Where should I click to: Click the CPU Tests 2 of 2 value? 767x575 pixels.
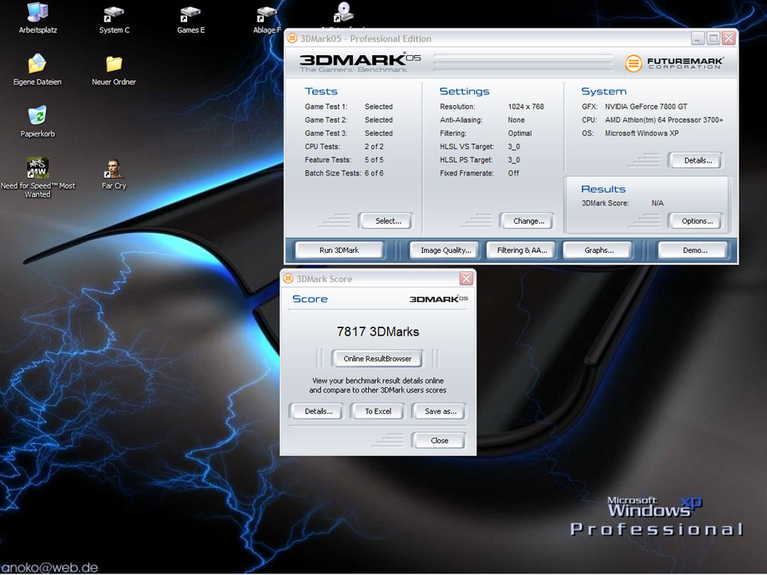374,146
